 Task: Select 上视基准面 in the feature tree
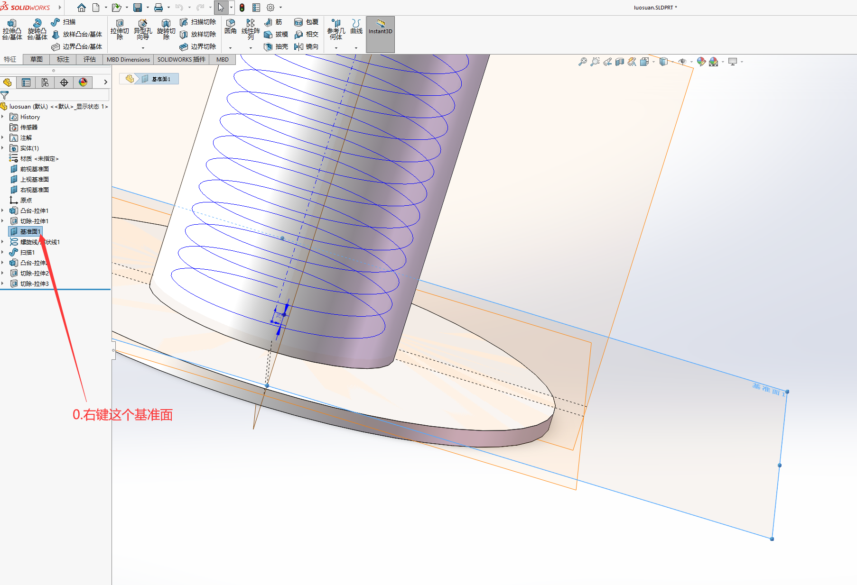[x=29, y=179]
